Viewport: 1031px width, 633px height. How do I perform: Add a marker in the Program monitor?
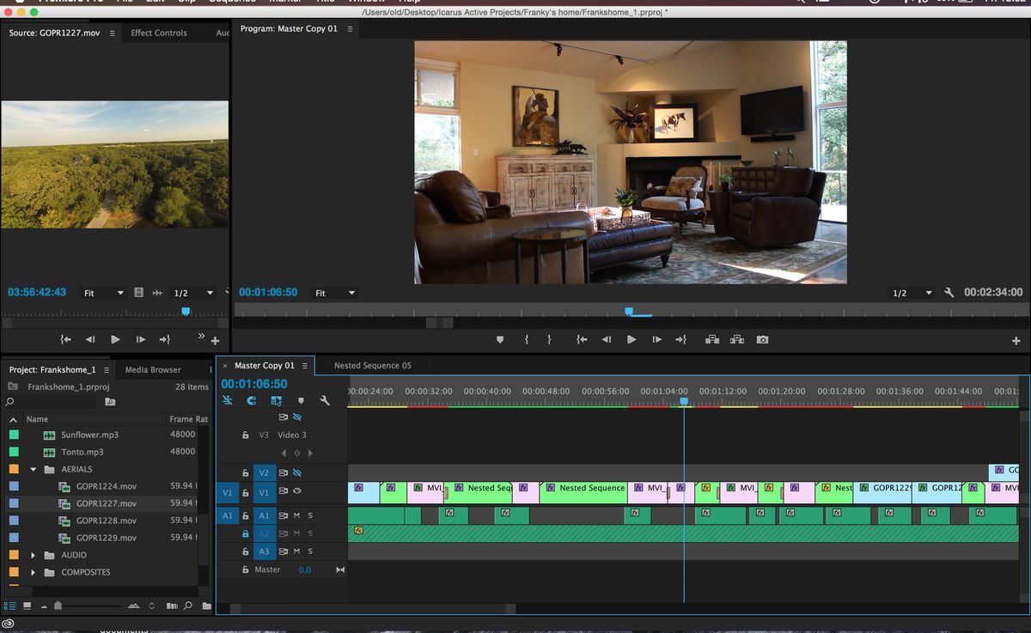[x=500, y=340]
